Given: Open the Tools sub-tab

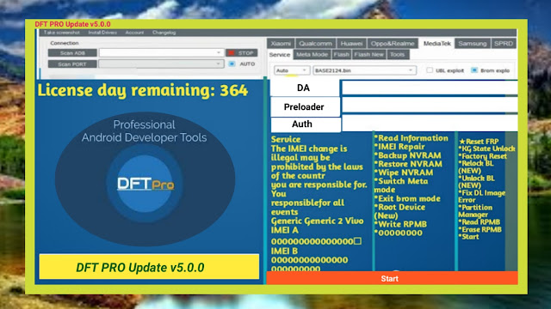Looking at the screenshot, I should coord(397,55).
